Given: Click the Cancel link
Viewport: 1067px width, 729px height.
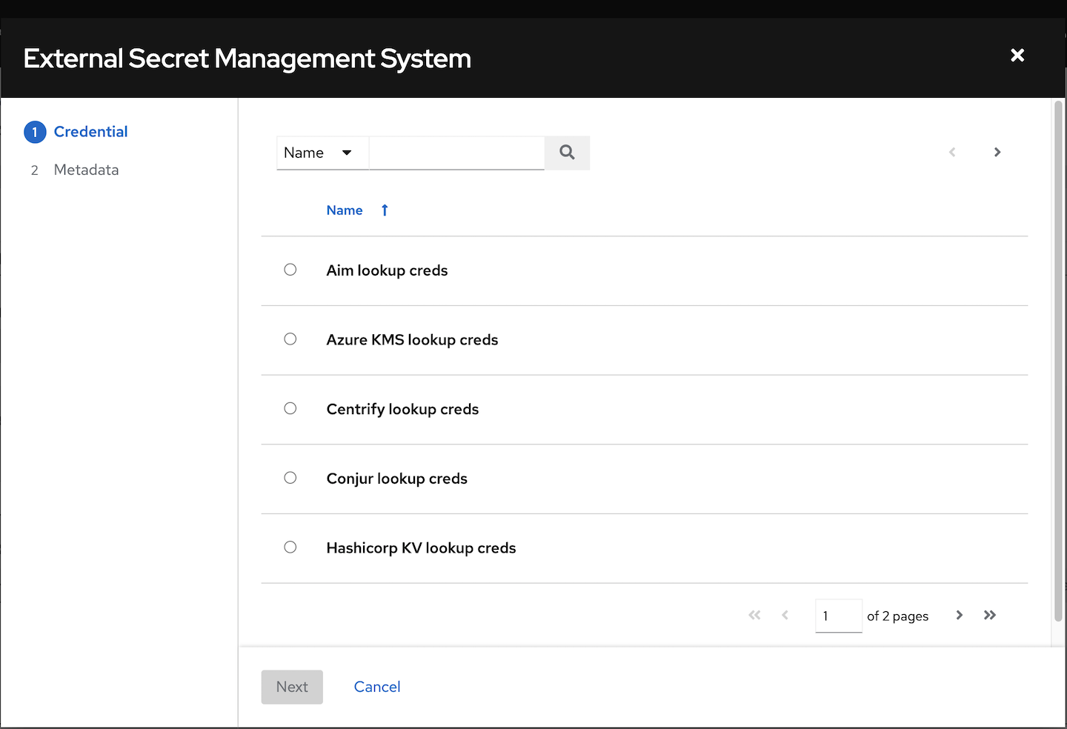Looking at the screenshot, I should pos(377,687).
